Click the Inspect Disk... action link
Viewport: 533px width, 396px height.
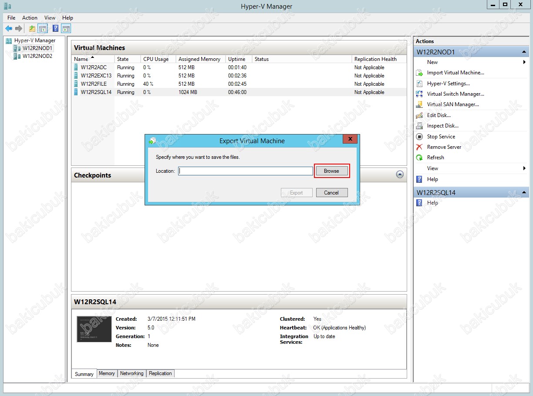[x=443, y=126]
